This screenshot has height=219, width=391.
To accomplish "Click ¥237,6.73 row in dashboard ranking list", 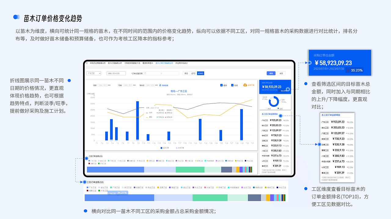I will pos(275,156).
